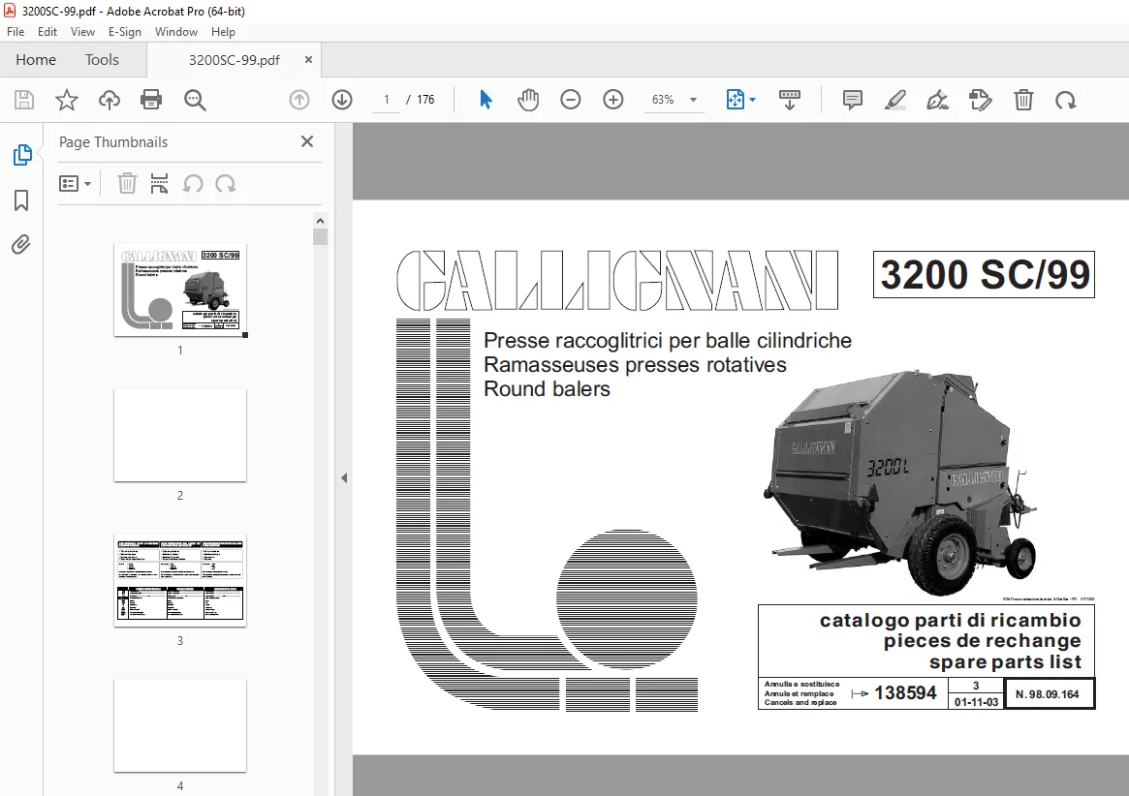The width and height of the screenshot is (1129, 796).
Task: Click the N.98.09.164 document code
Action: tap(1048, 694)
